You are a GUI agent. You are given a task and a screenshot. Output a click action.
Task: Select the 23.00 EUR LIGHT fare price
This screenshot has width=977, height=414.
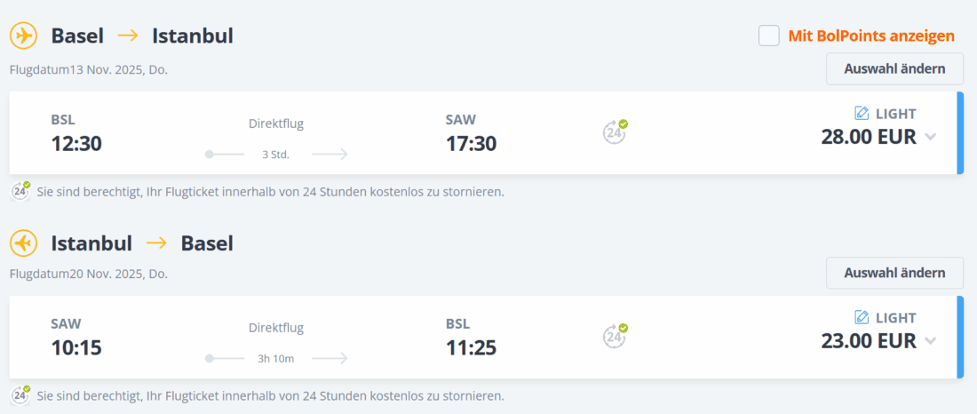[868, 341]
